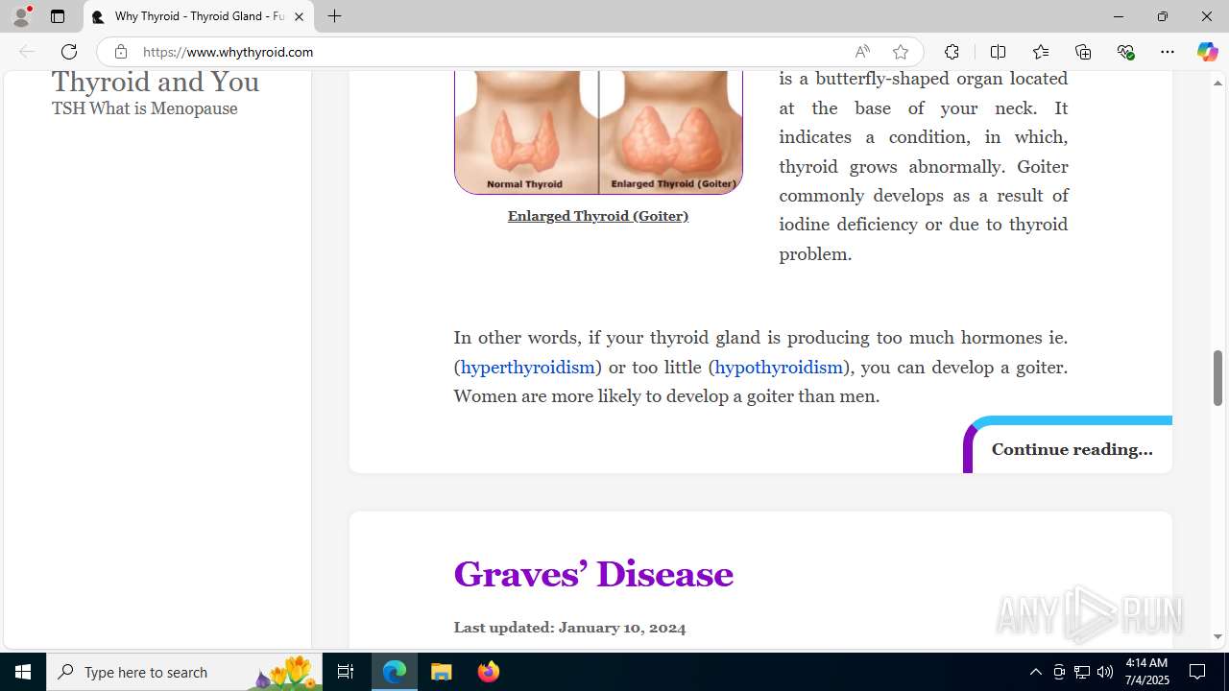Toggle Split screen view
Screen dimensions: 1229x691
(x=998, y=52)
